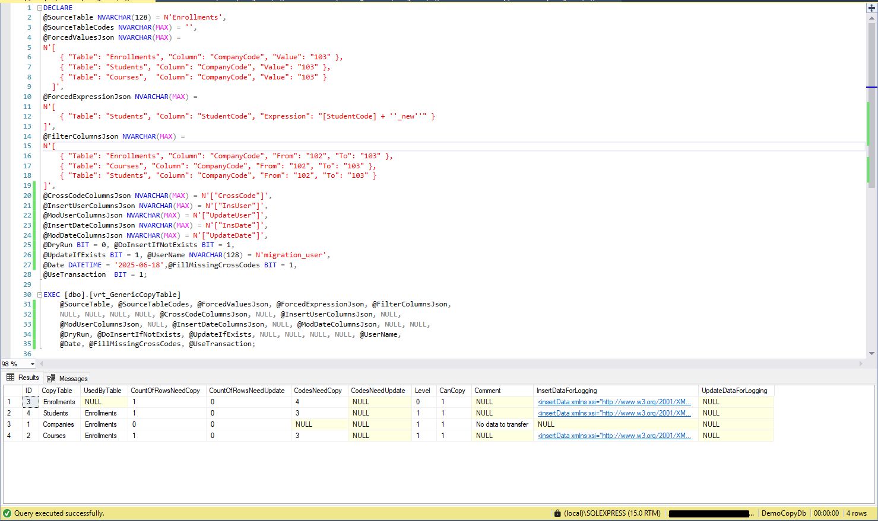Click the editor vertical scrollbar thumb
This screenshot has height=521, width=878.
click(x=871, y=107)
